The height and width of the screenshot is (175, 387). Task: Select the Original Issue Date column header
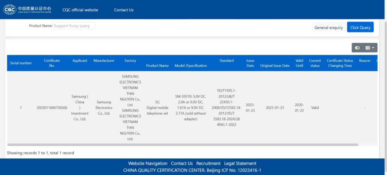275,65
